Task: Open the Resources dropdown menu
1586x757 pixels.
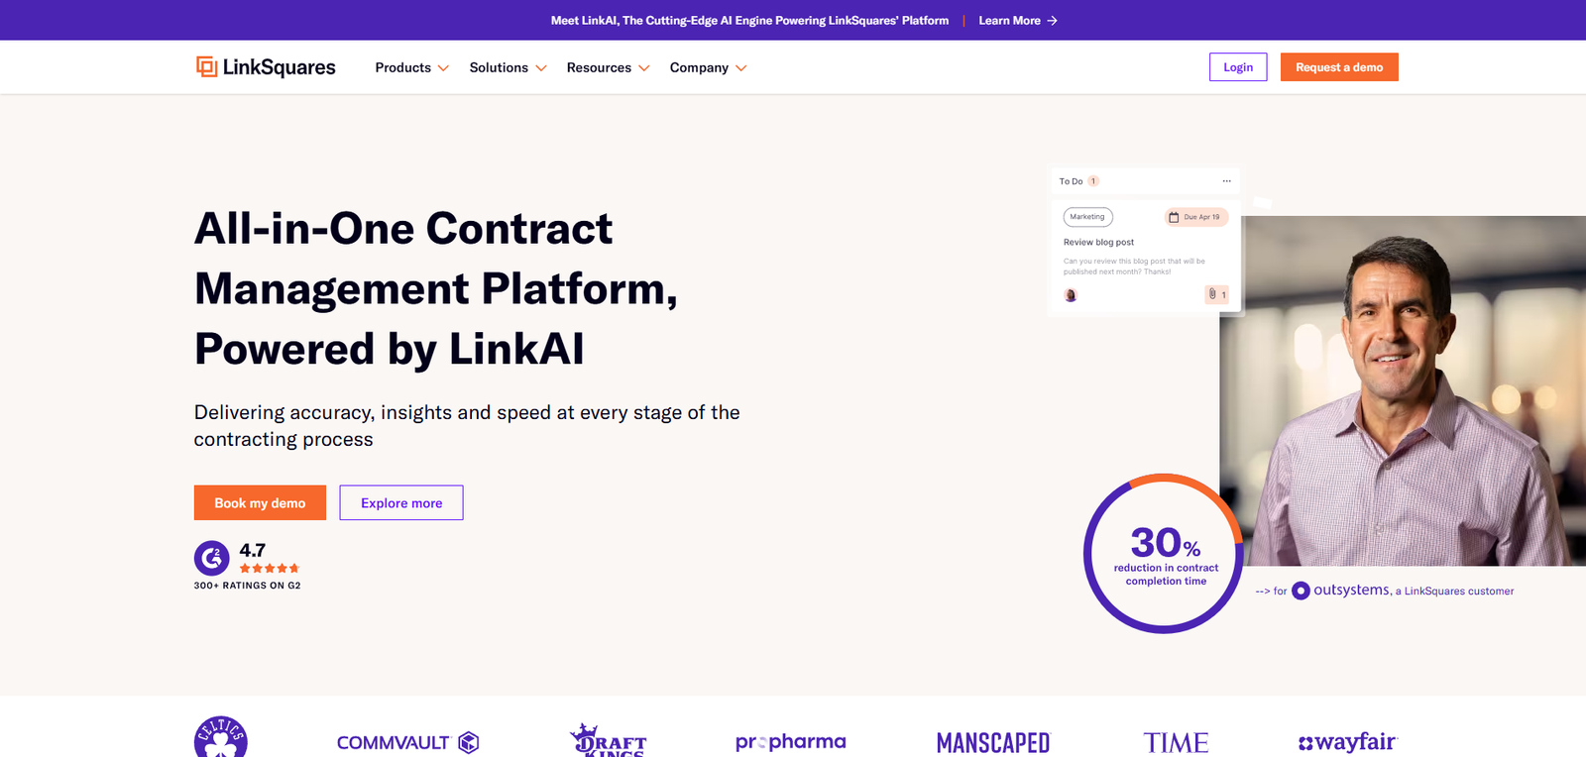Action: 608,67
